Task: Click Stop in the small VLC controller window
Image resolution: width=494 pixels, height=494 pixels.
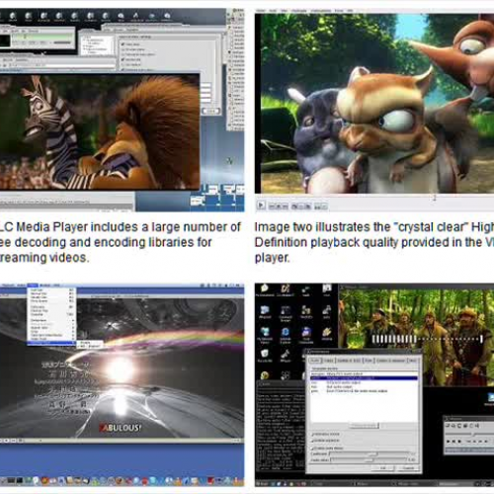Action: click(459, 441)
